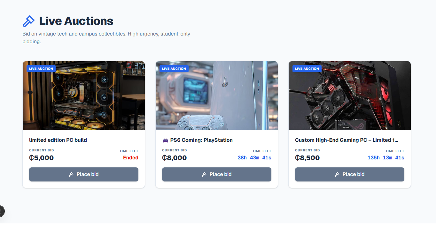Open the limited edition PC build title
This screenshot has width=436, height=225.
tap(58, 140)
